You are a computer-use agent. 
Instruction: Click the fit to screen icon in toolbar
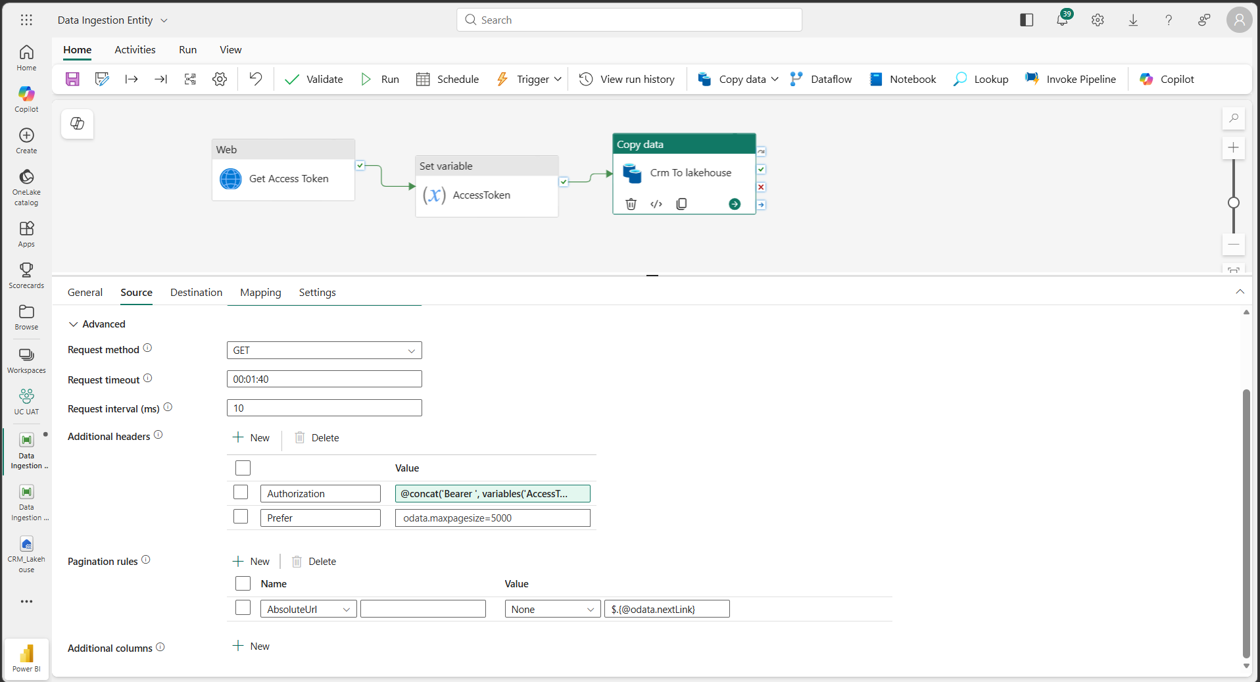[x=190, y=79]
